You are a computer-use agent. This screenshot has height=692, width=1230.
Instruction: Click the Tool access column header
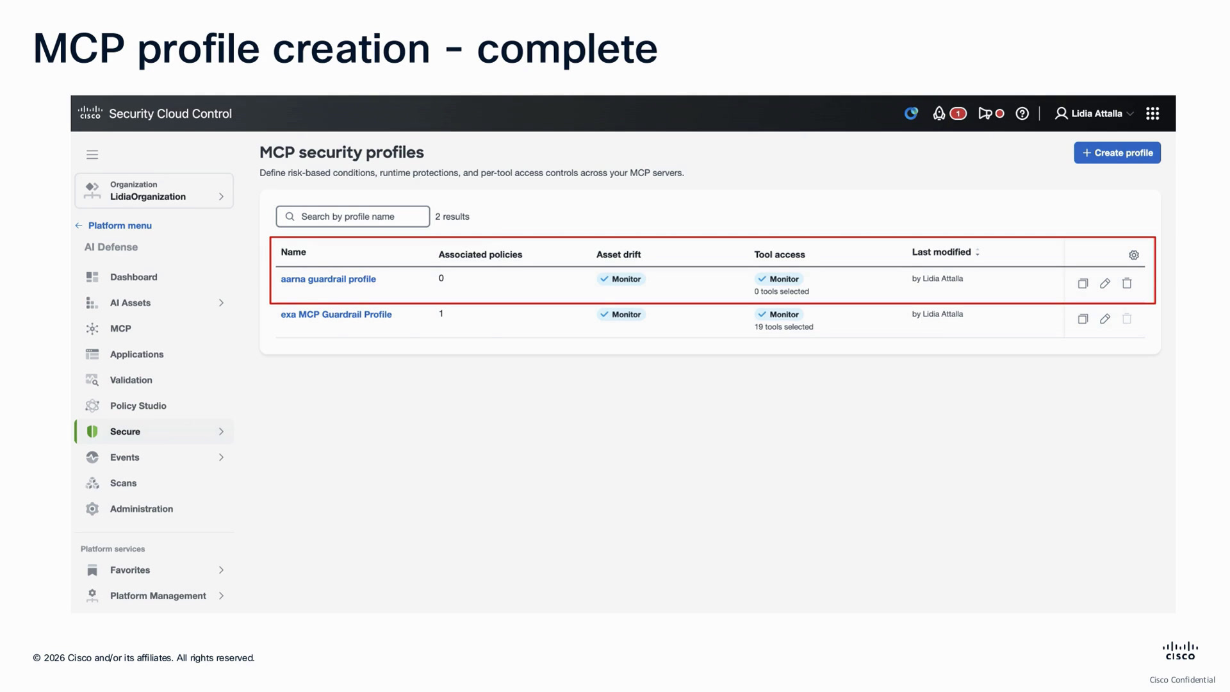pos(779,254)
